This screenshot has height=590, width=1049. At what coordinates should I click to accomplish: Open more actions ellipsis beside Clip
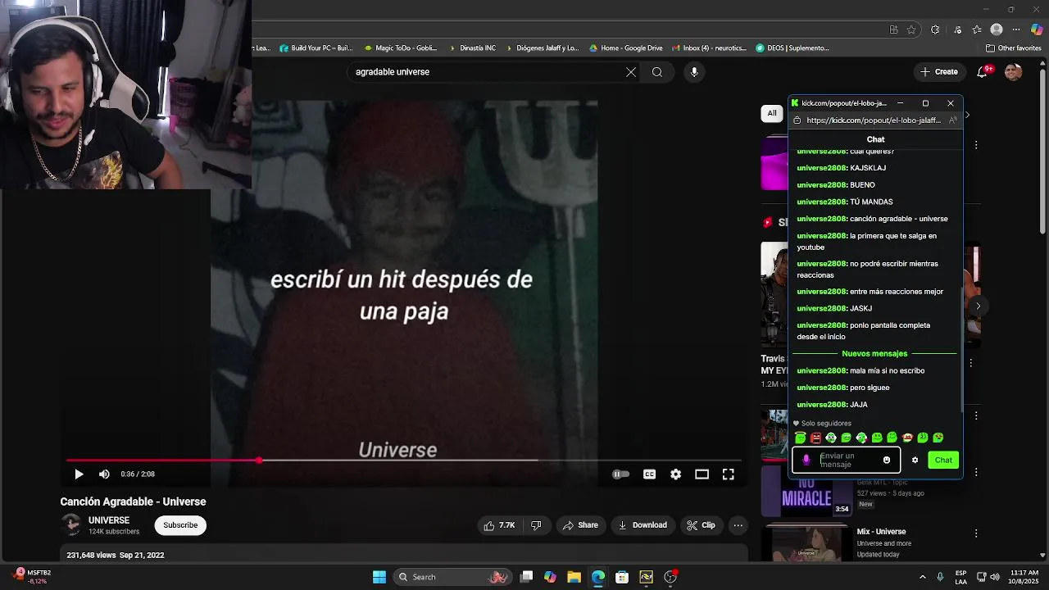(x=738, y=525)
